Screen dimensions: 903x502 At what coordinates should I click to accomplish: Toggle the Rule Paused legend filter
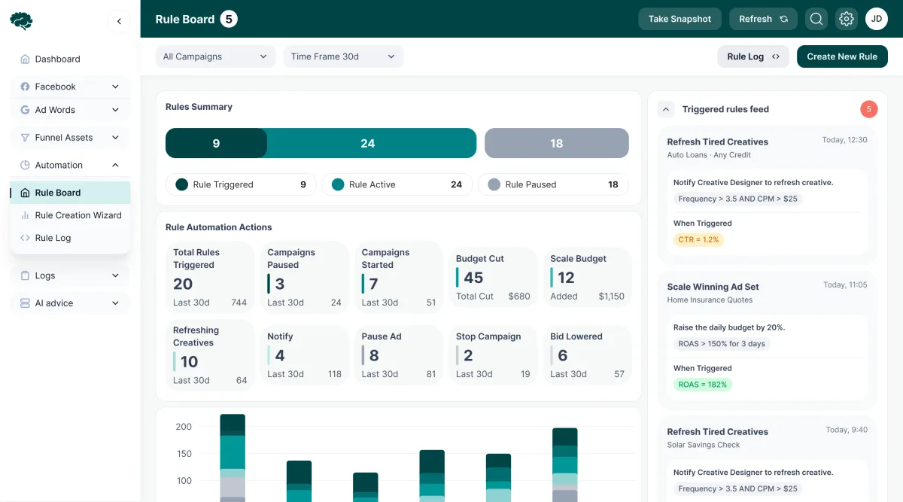[x=553, y=184]
